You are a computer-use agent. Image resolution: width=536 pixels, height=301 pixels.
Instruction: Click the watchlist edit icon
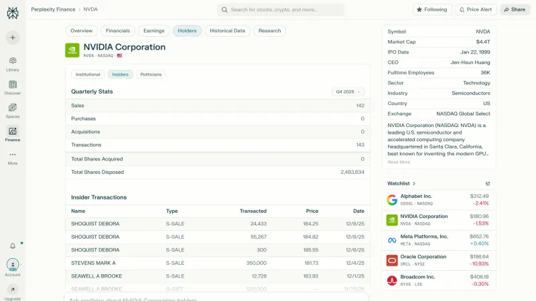488,183
